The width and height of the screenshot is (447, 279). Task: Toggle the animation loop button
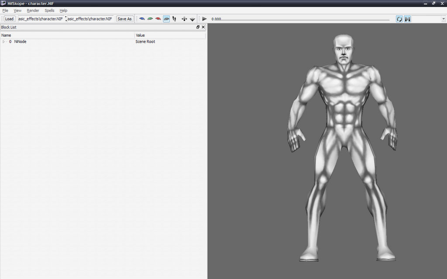click(x=399, y=19)
